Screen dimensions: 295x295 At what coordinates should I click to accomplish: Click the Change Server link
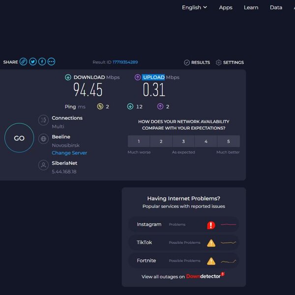point(69,153)
